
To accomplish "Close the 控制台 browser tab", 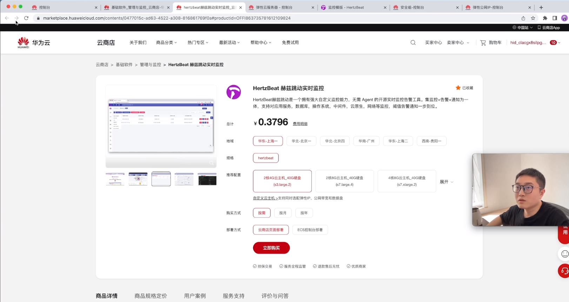I will point(96,7).
